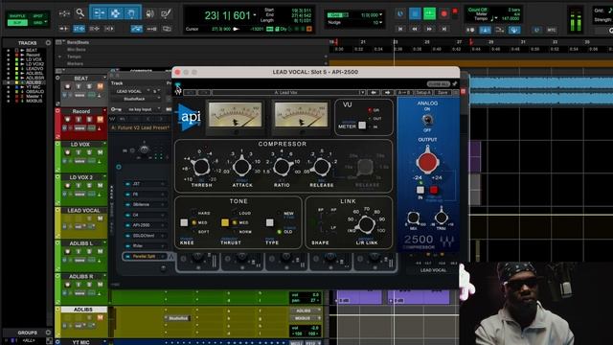Select J37 insert in plugin rack

click(144, 184)
